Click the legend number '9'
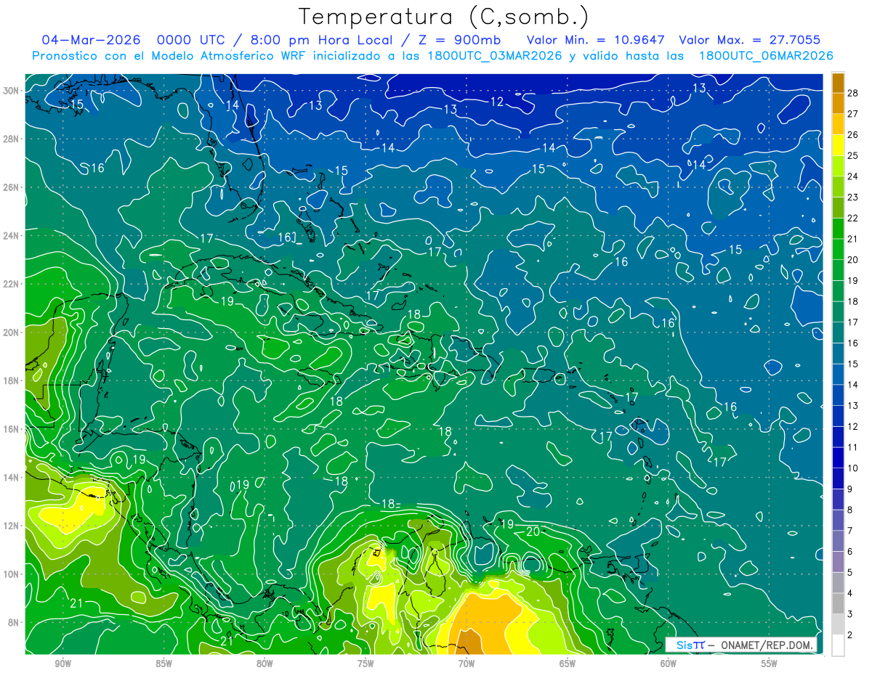 click(850, 489)
